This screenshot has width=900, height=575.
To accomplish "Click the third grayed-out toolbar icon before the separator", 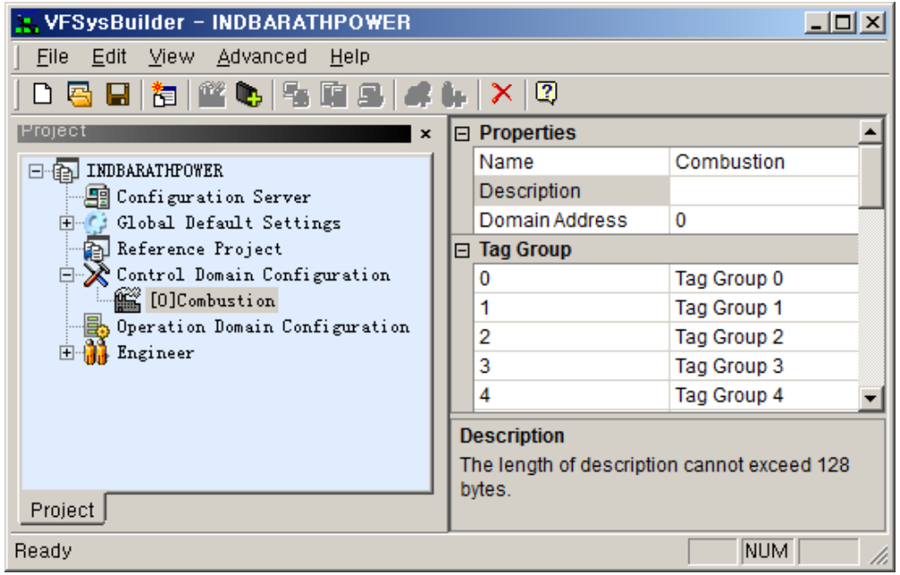I will tap(371, 95).
